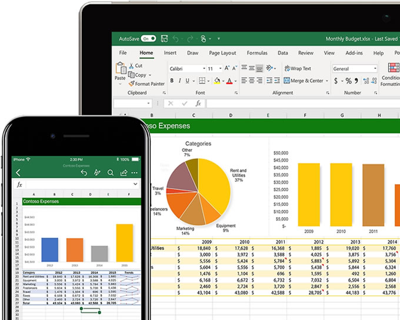Open the Customize Quick Access Toolbar arrow
Screen dimensions: 400x320
[x=219, y=39]
